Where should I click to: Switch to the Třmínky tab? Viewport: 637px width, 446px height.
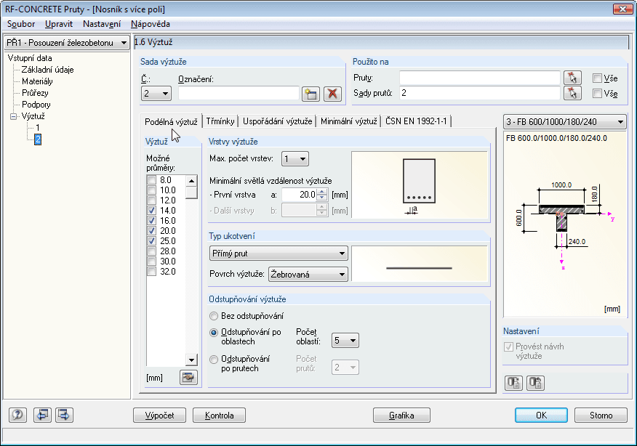coord(220,121)
